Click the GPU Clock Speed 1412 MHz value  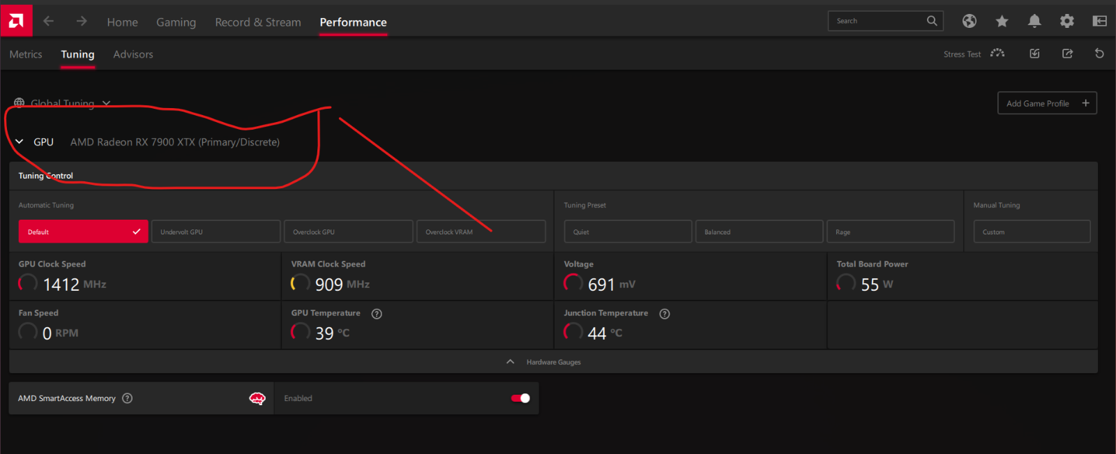(75, 285)
